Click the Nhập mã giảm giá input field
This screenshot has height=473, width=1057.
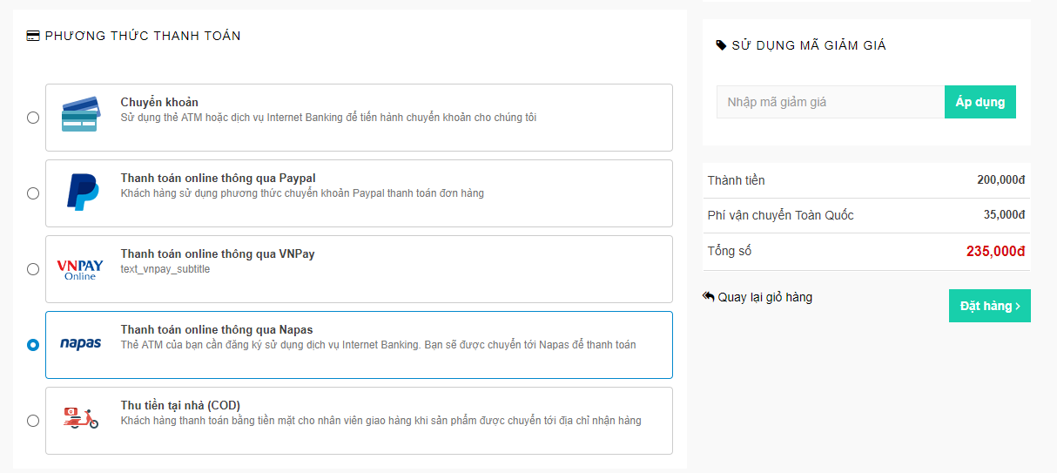[x=831, y=102]
